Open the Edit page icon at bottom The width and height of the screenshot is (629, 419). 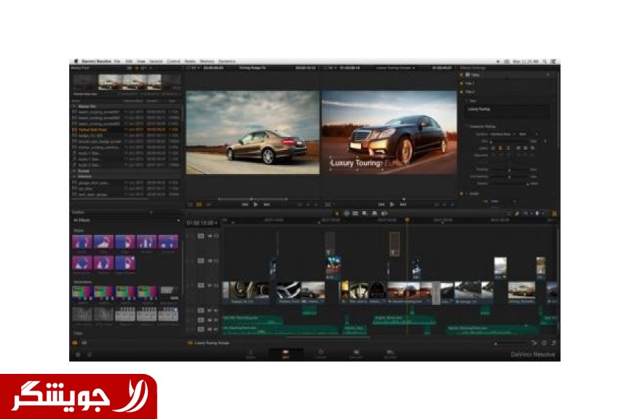285,353
